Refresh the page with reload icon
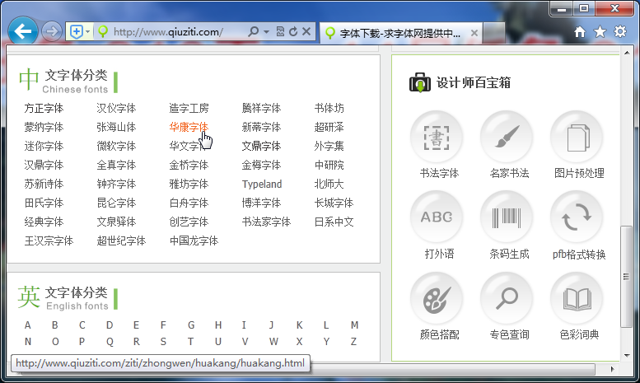 (293, 31)
